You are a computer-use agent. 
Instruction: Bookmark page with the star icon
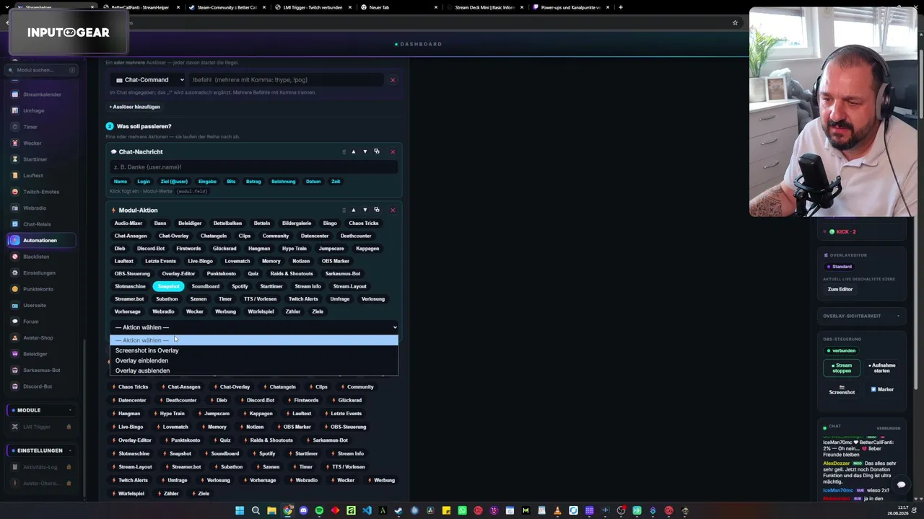pyautogui.click(x=735, y=22)
